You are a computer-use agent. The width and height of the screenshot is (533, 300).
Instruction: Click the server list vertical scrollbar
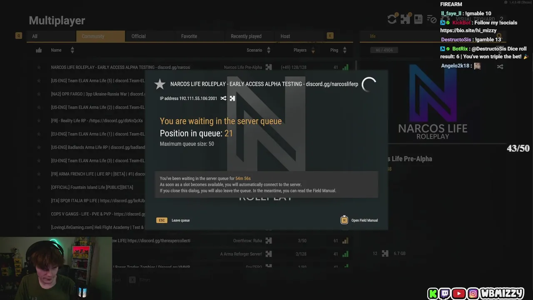pos(356,66)
